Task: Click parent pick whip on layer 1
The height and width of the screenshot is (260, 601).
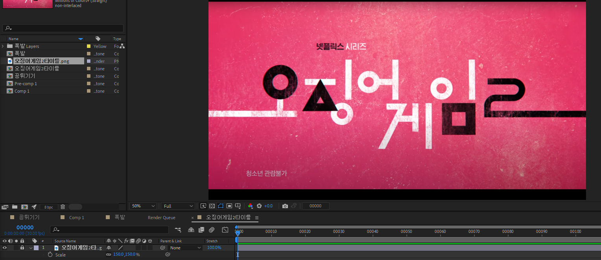Action: [162, 248]
